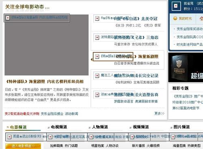Image resolution: width=203 pixels, height=149 pixels.
Task: Click the small arrow icon before 图片频道
Action: 171,127
